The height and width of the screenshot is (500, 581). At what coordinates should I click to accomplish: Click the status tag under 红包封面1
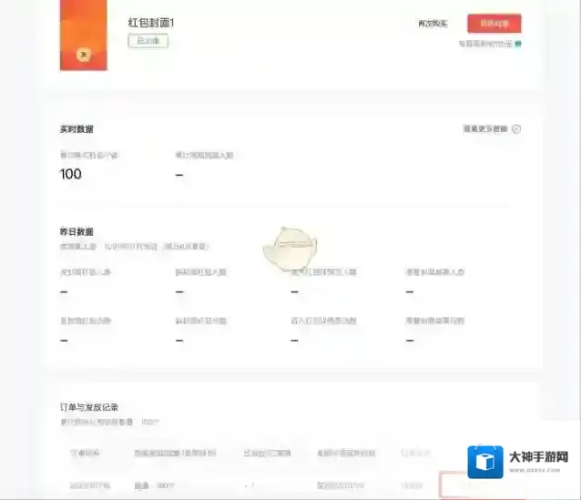click(x=148, y=41)
